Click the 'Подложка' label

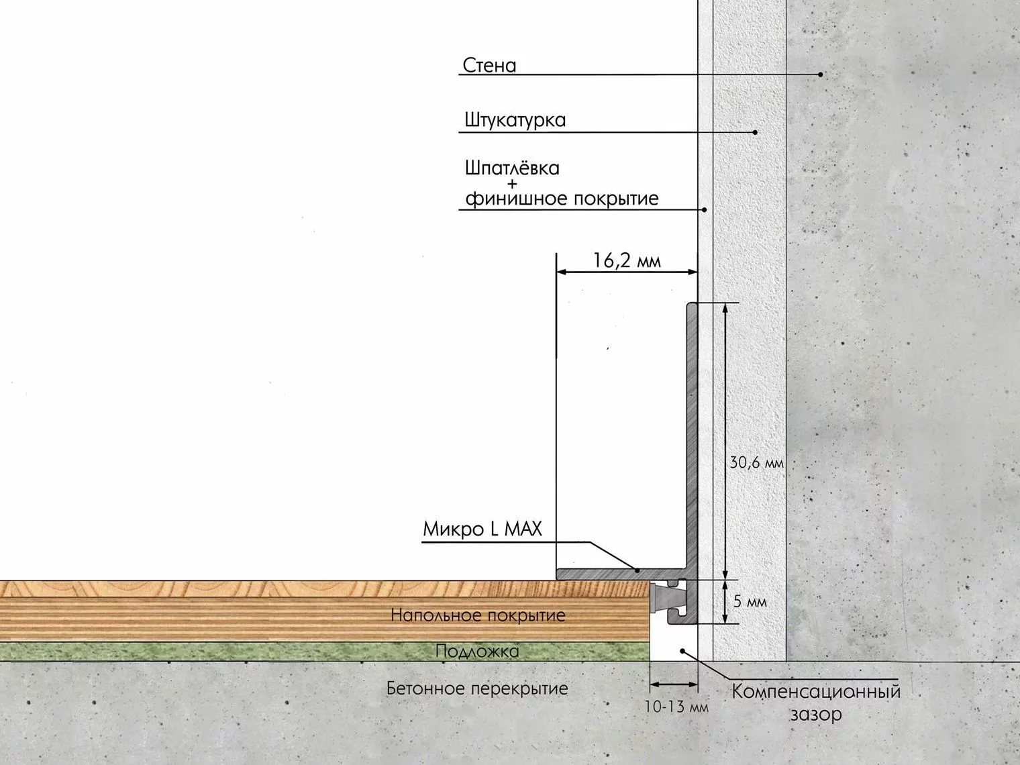coord(477,651)
